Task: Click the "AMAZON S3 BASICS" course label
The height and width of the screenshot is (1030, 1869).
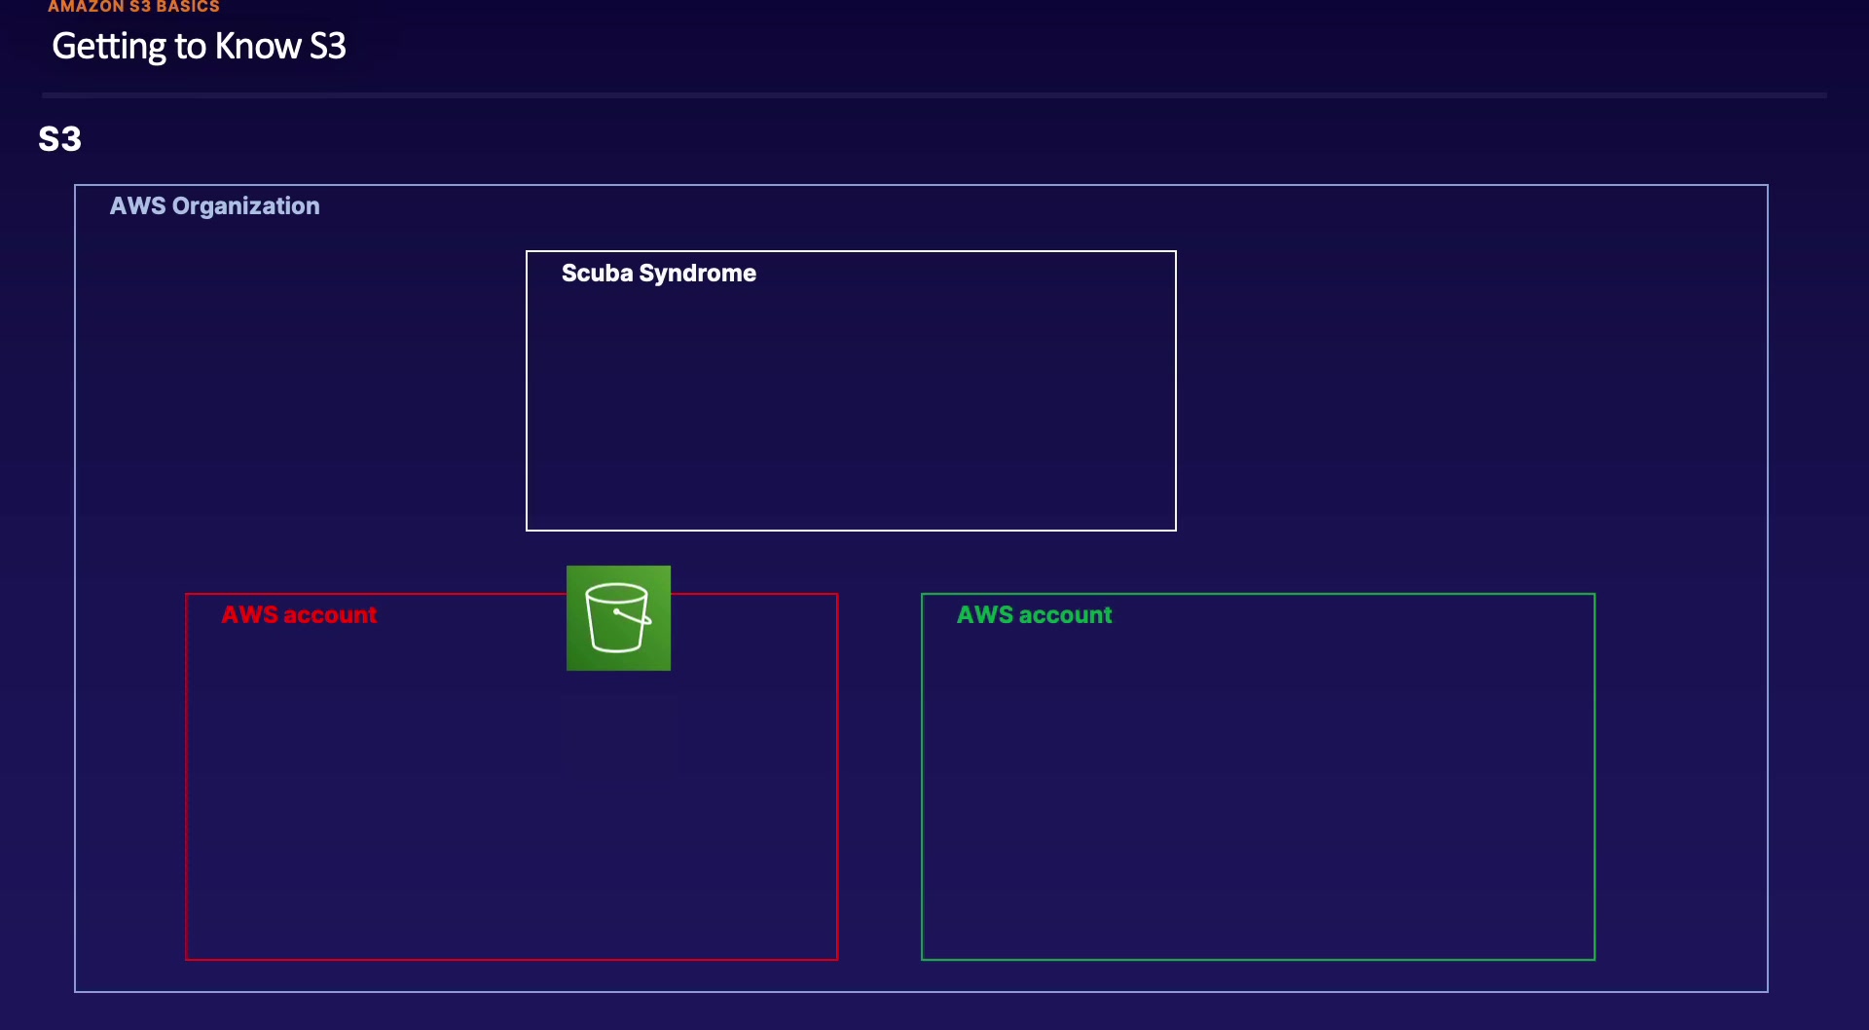Action: pyautogui.click(x=133, y=7)
